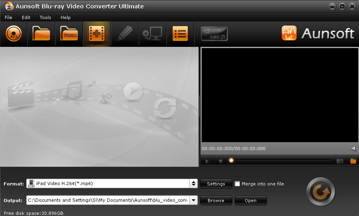The height and width of the screenshot is (216, 359).
Task: Stop the preview playback
Action: 220,161
